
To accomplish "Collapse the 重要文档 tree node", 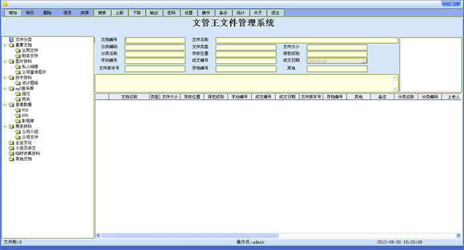I will (5, 45).
